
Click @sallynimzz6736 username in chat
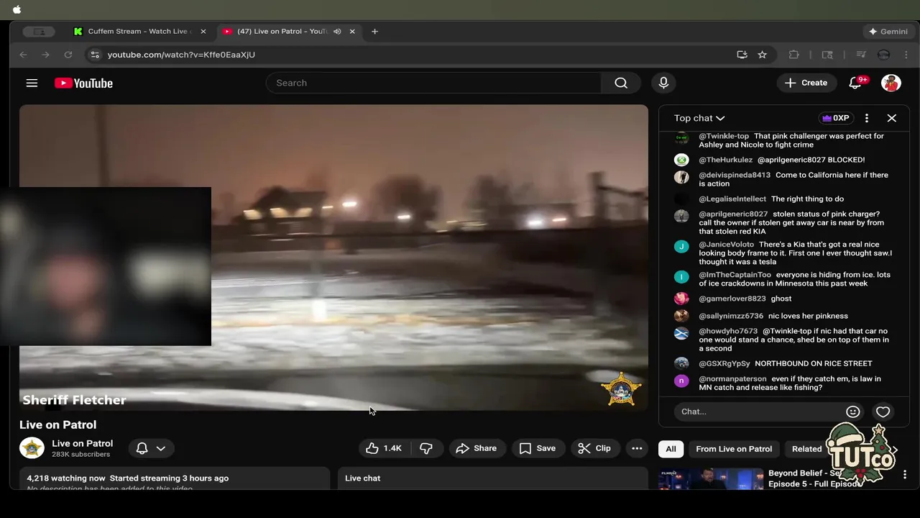tap(731, 316)
